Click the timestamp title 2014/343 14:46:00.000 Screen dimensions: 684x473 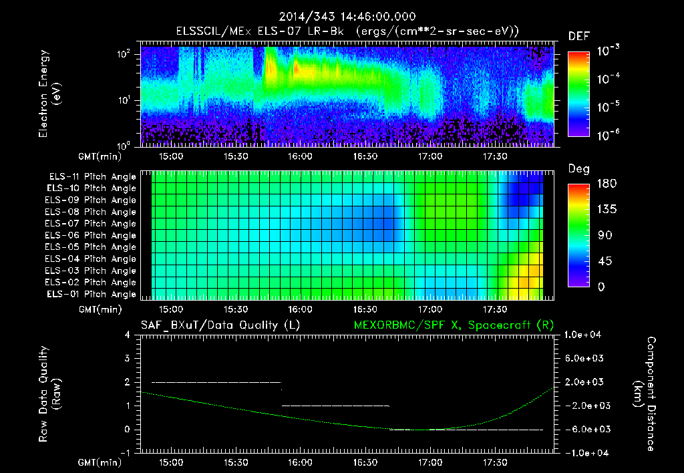347,17
